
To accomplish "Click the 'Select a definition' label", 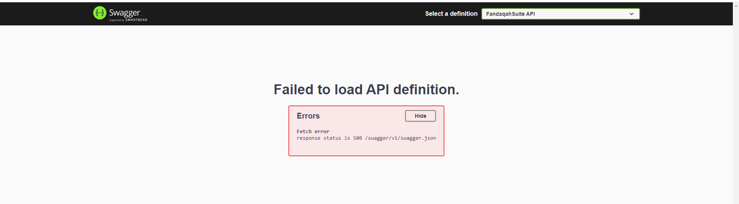I will click(x=451, y=14).
